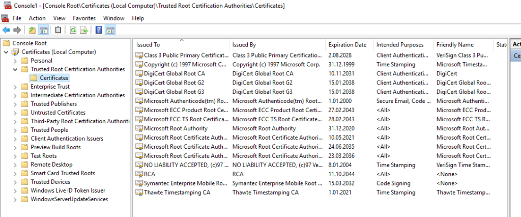Select the Trusted Devices store
521x217 pixels.
(x=50, y=182)
